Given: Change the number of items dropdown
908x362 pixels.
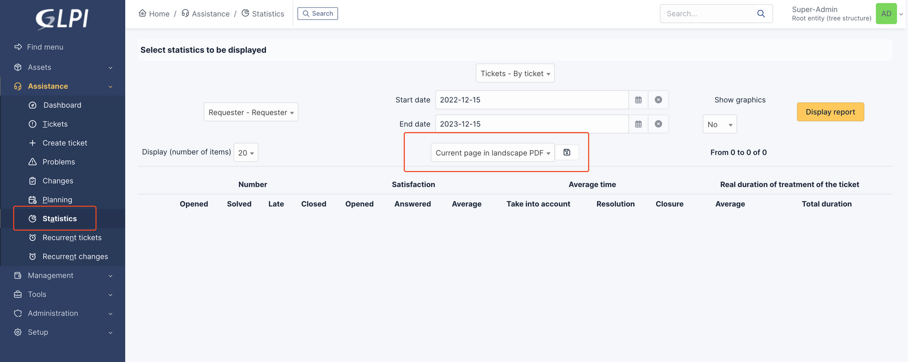Looking at the screenshot, I should (x=246, y=153).
